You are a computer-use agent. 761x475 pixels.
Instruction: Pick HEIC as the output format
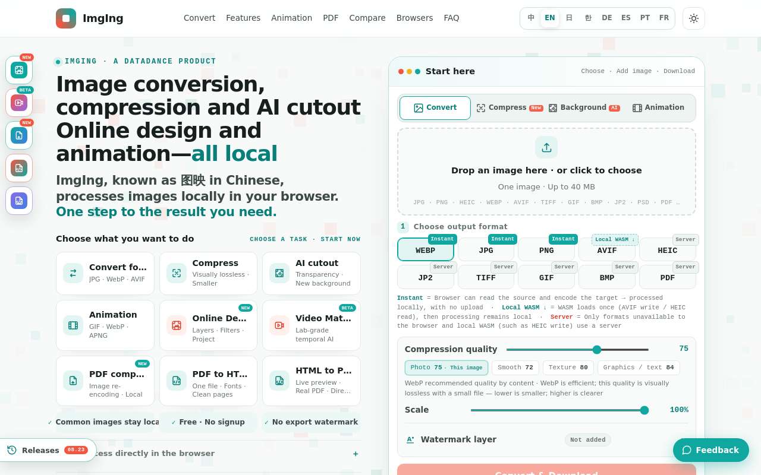[x=668, y=250]
